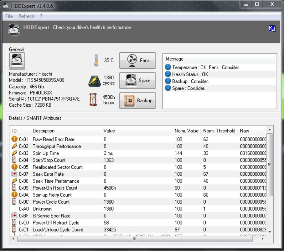Maximize the HDDExpert window
The width and height of the screenshot is (284, 251).
click(257, 4)
